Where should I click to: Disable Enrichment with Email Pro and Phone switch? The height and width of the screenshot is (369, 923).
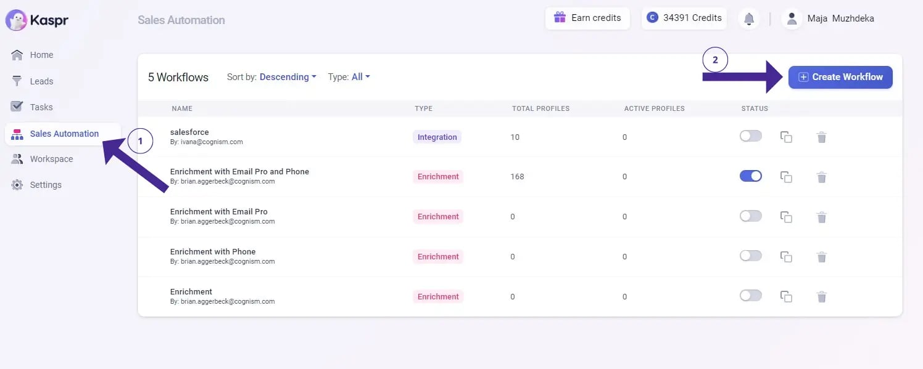coord(751,176)
